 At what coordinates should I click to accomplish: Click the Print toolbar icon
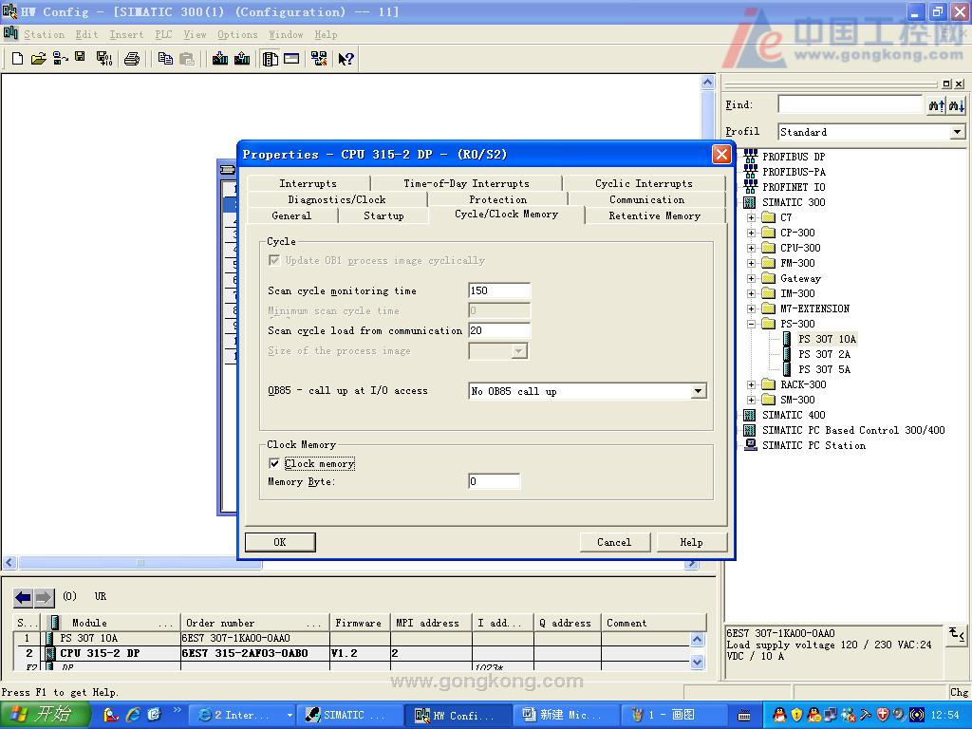[x=131, y=59]
